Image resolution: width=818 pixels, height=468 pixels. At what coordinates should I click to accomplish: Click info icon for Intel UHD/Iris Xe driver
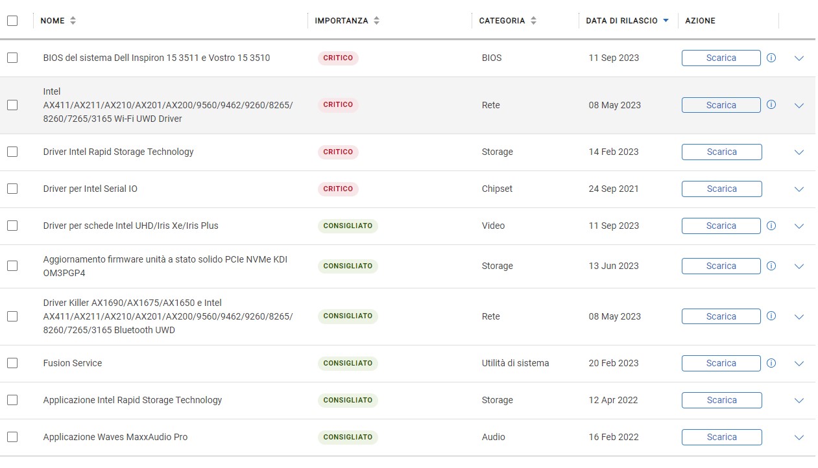771,226
